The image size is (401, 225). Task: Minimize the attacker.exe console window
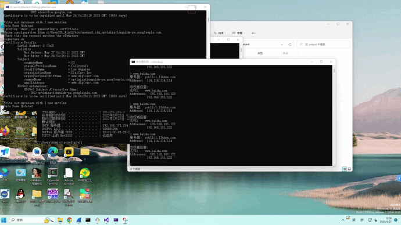(x=186, y=7)
